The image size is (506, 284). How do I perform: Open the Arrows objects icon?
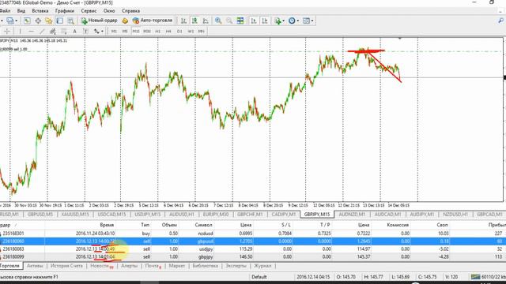click(96, 32)
